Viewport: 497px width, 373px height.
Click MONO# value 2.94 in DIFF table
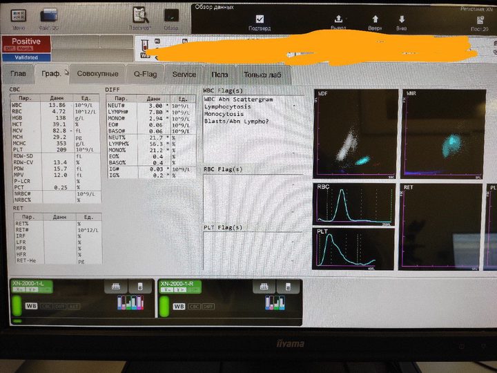coord(155,118)
